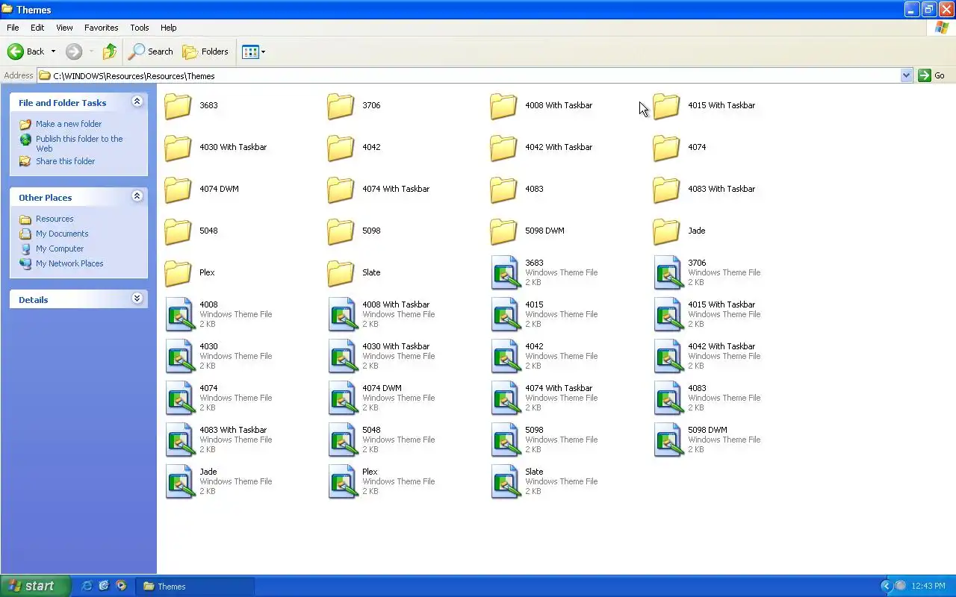The image size is (956, 597).
Task: Expand the Details panel
Action: tap(137, 298)
